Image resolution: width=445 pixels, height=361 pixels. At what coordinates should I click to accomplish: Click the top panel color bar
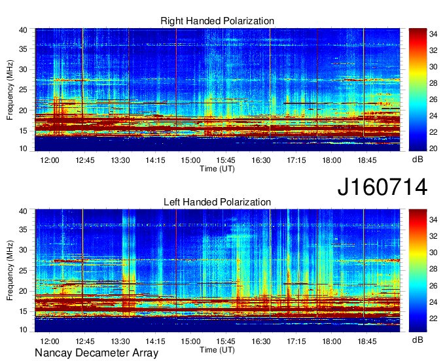tap(418, 90)
